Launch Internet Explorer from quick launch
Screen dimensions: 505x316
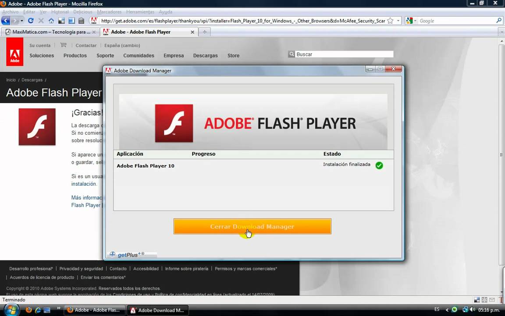38,310
